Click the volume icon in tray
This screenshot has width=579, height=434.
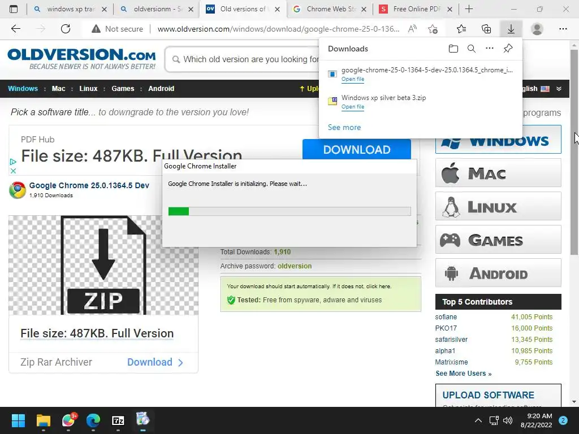pos(508,420)
